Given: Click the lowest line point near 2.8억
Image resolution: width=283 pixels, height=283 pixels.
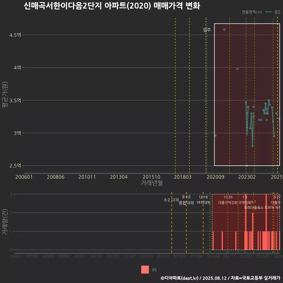Looking at the screenshot, I should click(x=253, y=146).
